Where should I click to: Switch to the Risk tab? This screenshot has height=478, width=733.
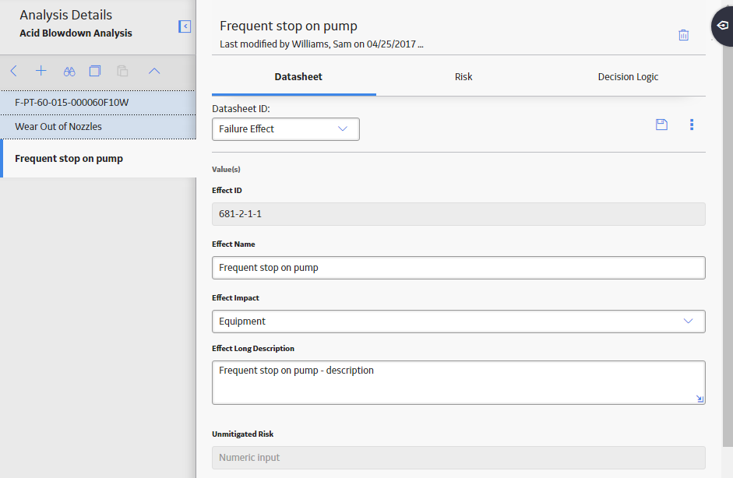click(463, 76)
